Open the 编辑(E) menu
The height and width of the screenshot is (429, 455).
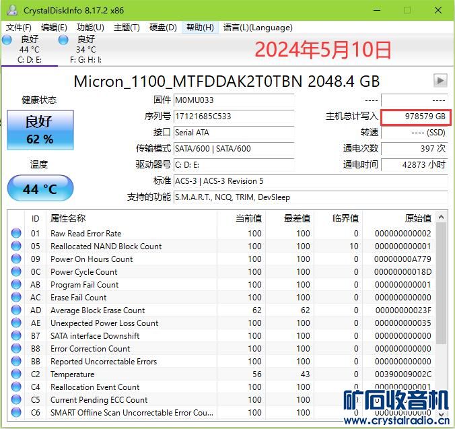pos(54,28)
